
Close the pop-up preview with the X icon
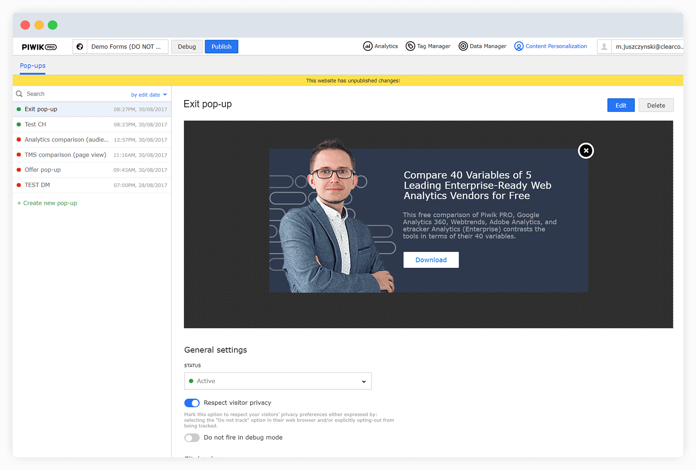tap(586, 151)
